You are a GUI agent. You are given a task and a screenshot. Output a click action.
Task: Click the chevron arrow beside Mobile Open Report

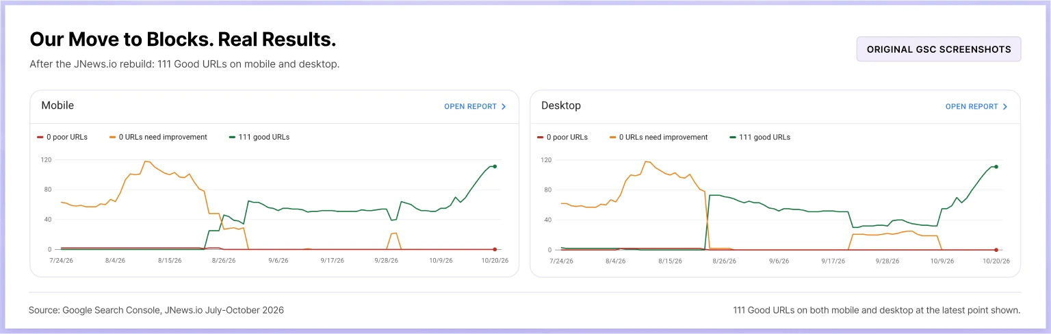(x=504, y=107)
